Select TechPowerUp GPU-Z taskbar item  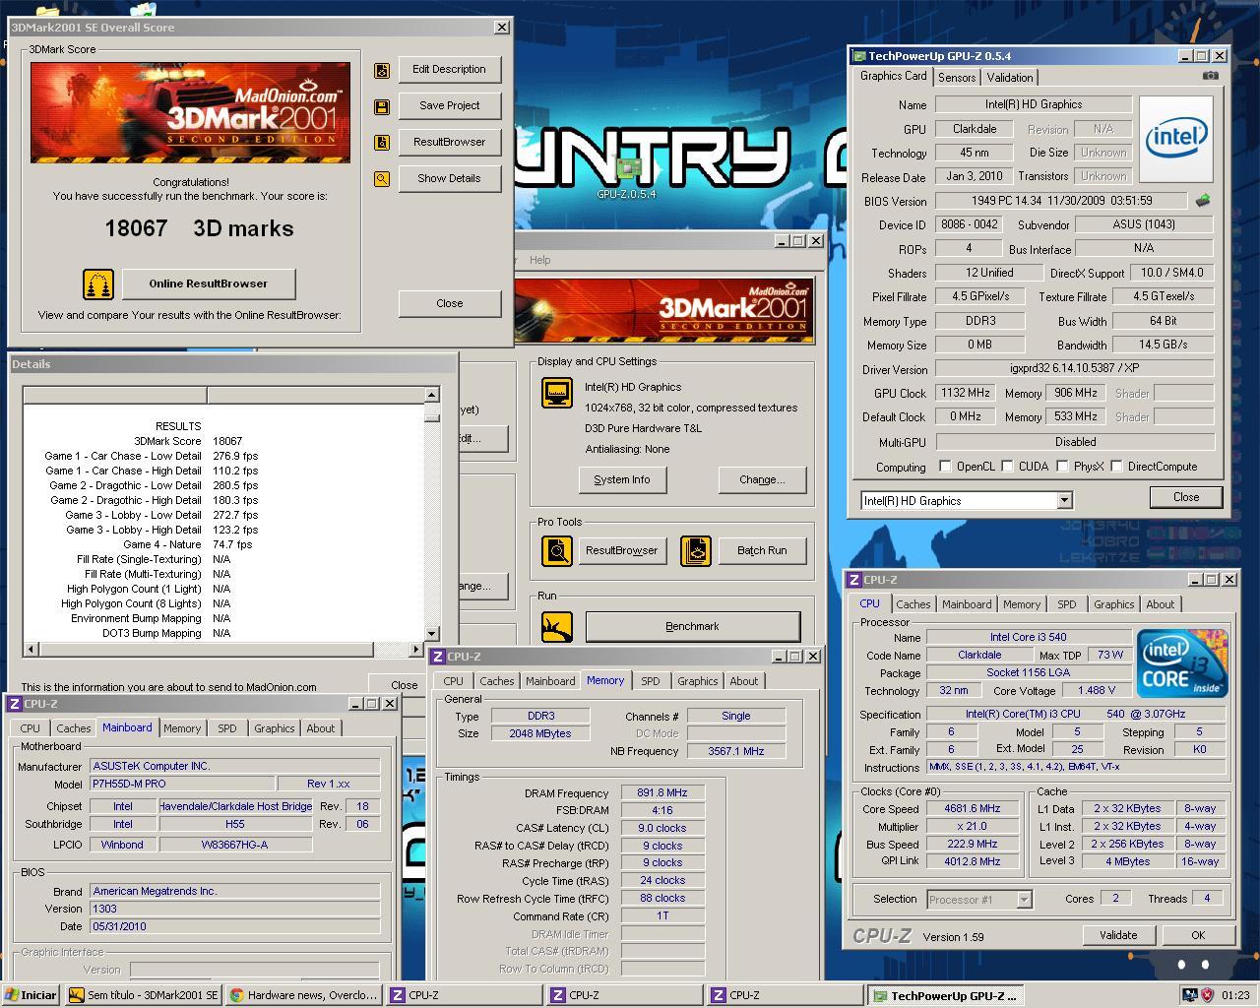tap(948, 995)
